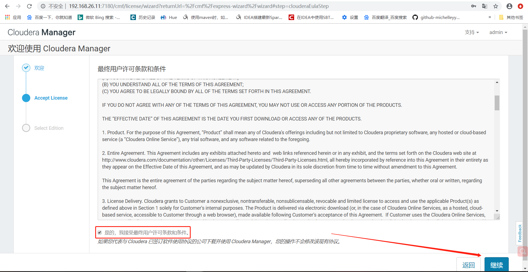This screenshot has height=272, width=528.
Task: Open the Chrome profile avatar icon
Action: tap(509, 6)
